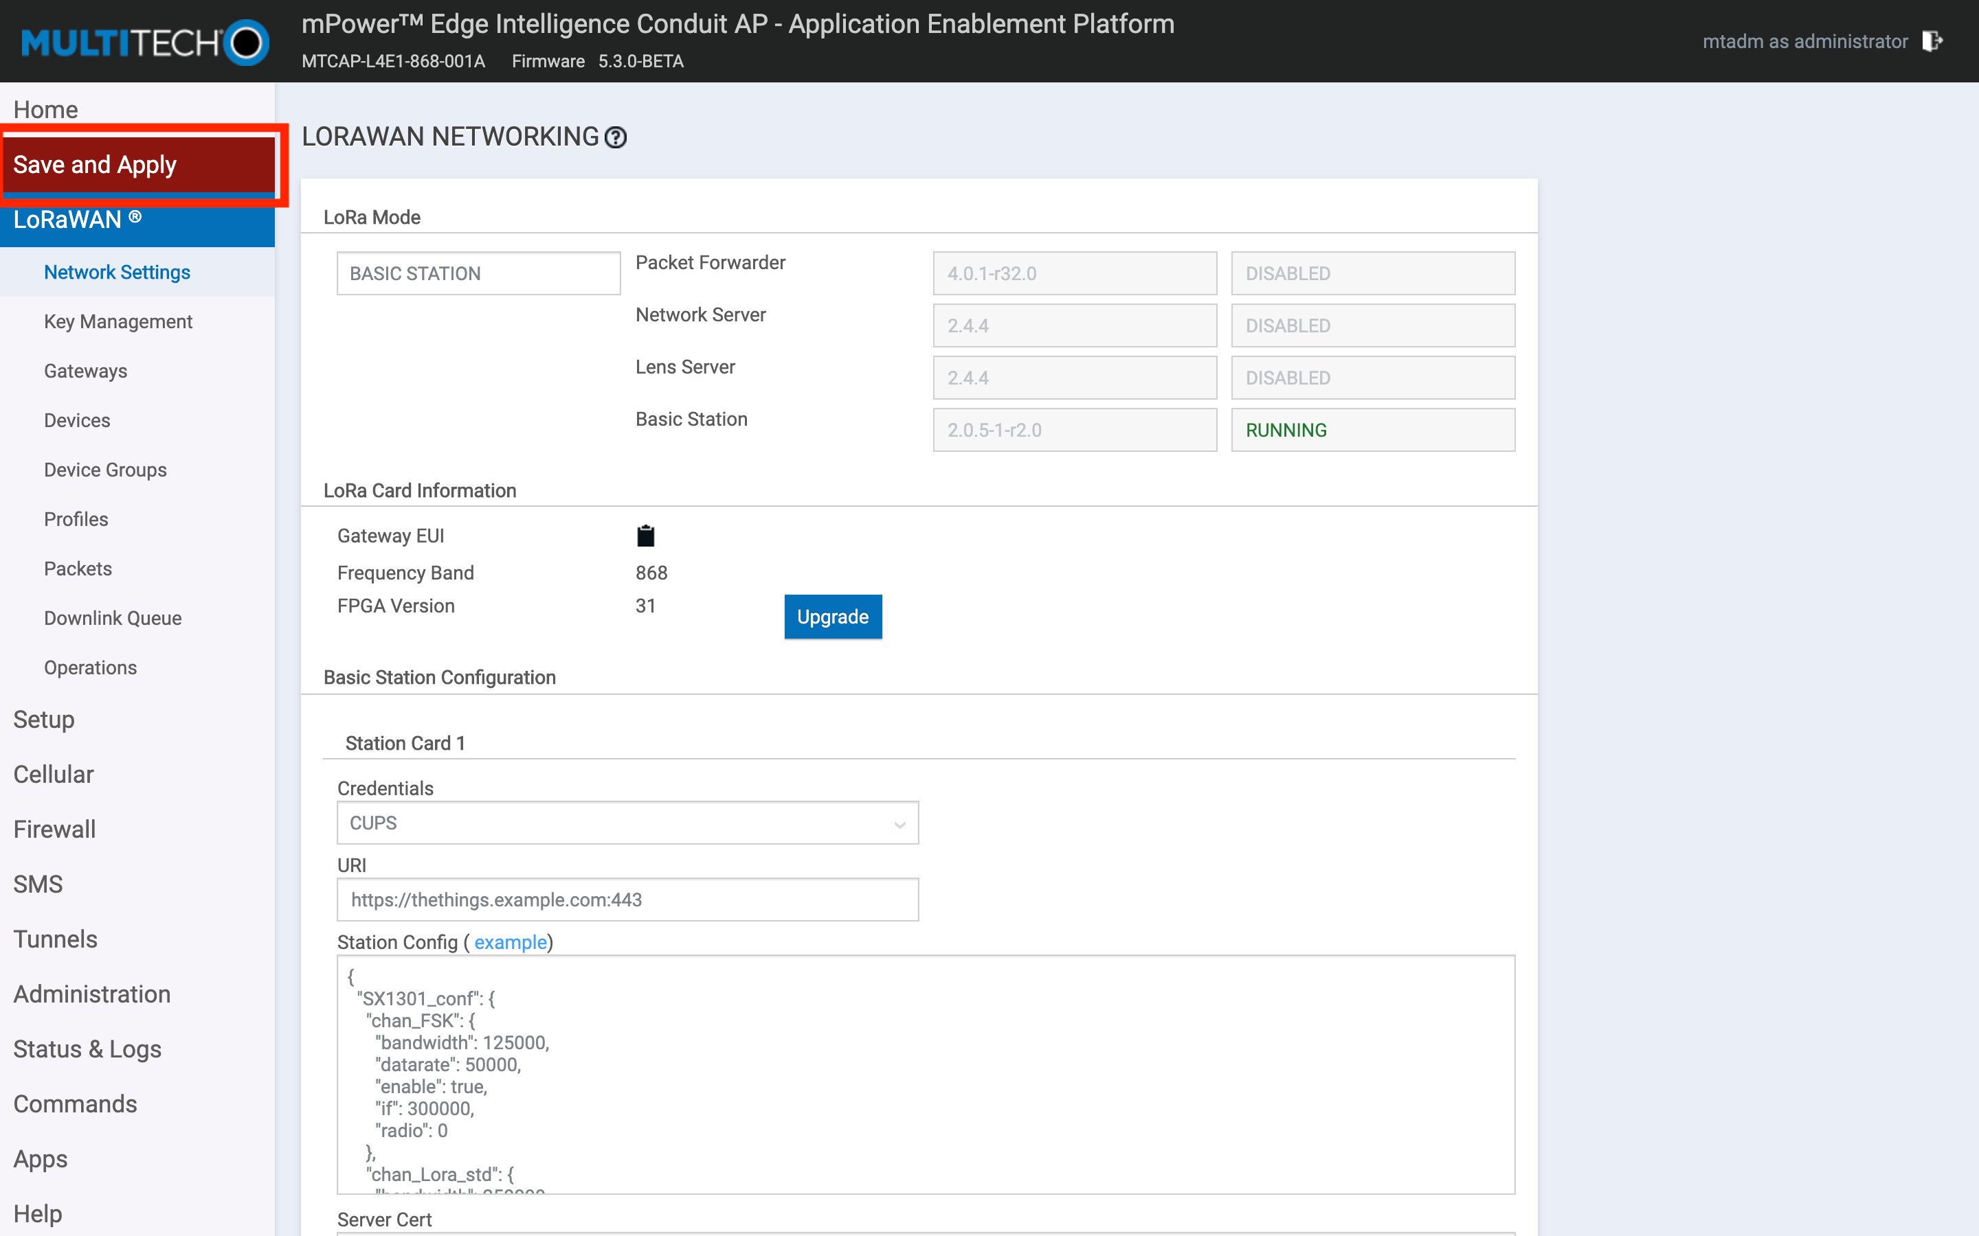The image size is (1979, 1236).
Task: Open the Credentials CUPS dropdown
Action: [627, 823]
